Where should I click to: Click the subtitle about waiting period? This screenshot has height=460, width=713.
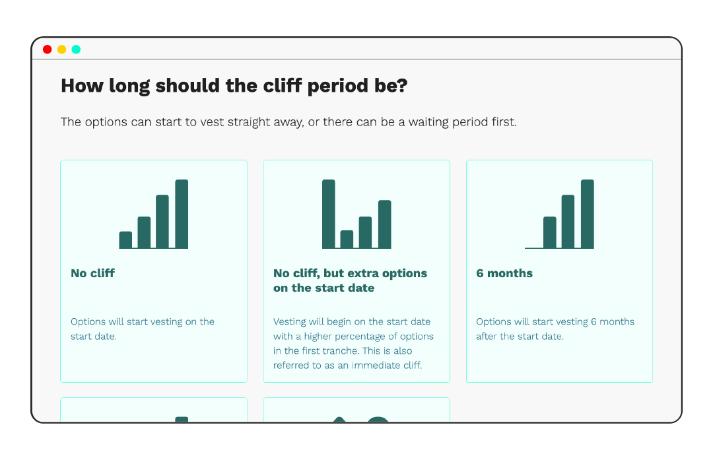[x=289, y=122]
